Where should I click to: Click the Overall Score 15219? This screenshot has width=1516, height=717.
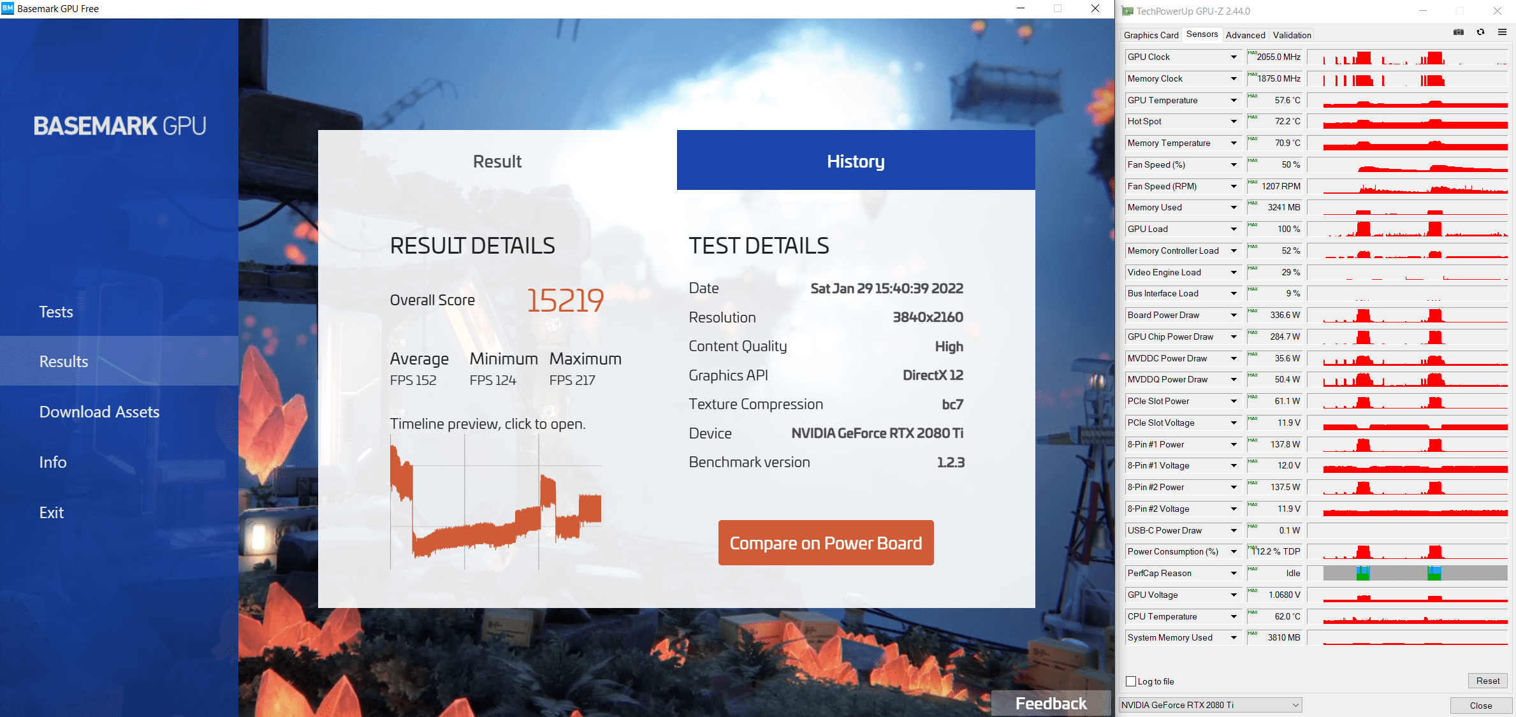[565, 300]
